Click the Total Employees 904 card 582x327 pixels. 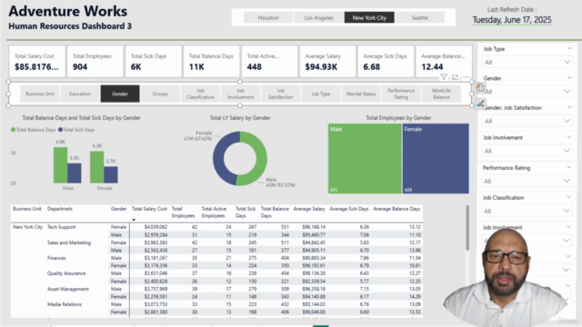[95, 61]
